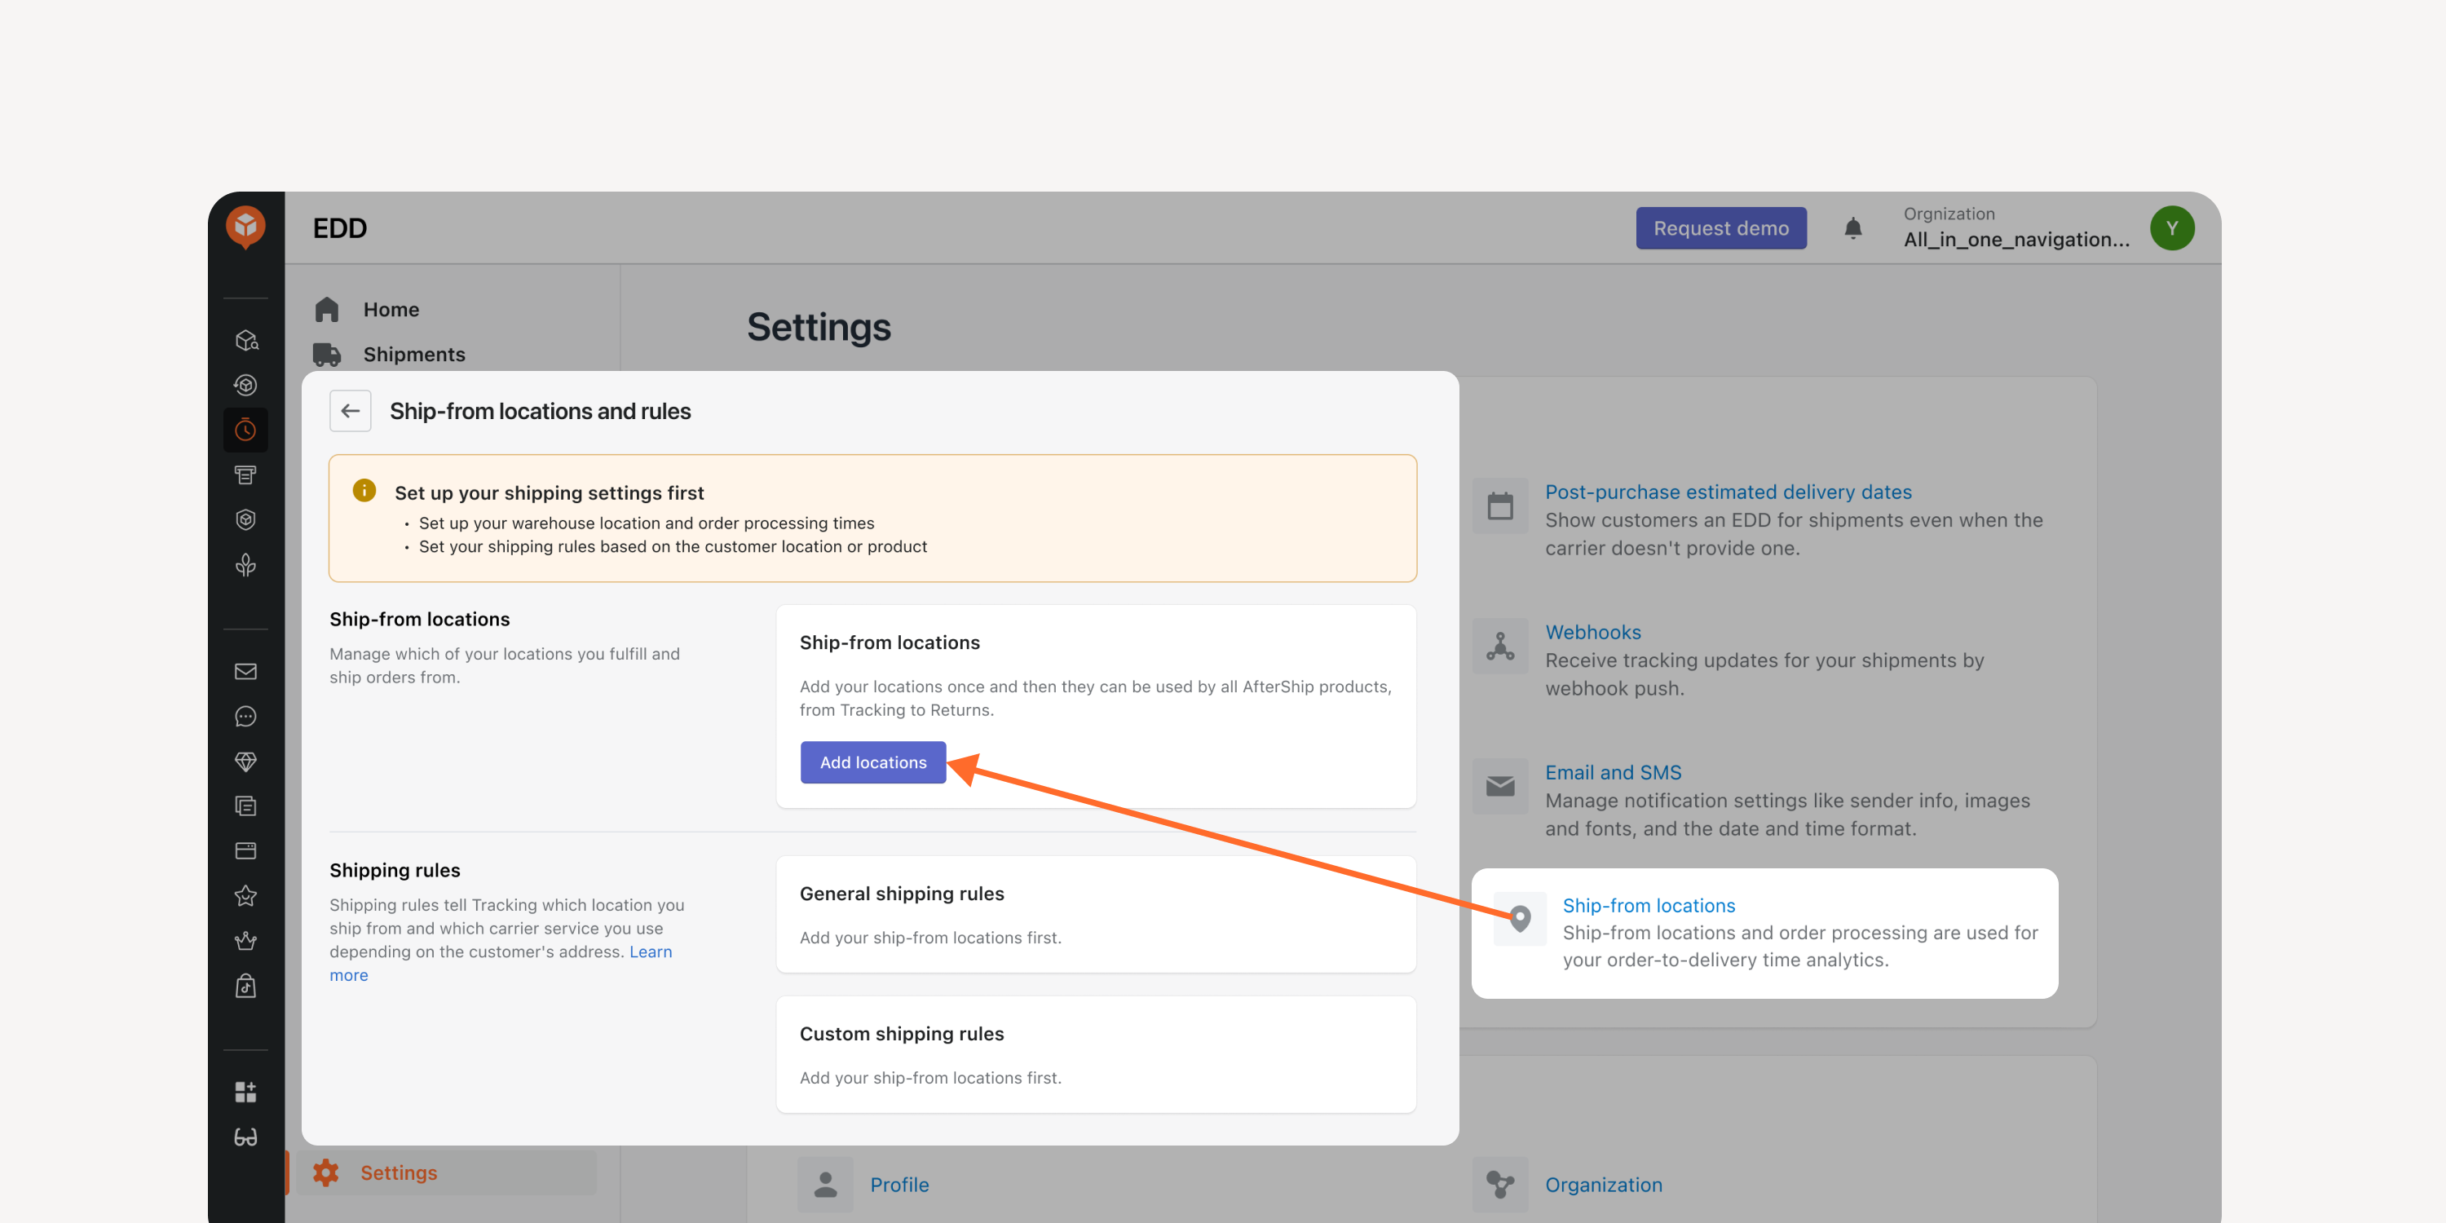
Task: Open Ship-from locations settings link
Action: [x=1649, y=905]
